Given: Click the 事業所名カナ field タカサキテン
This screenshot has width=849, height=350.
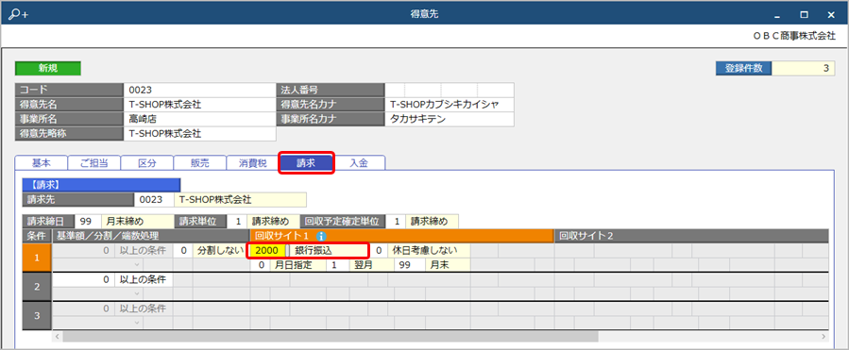Looking at the screenshot, I should pos(450,119).
